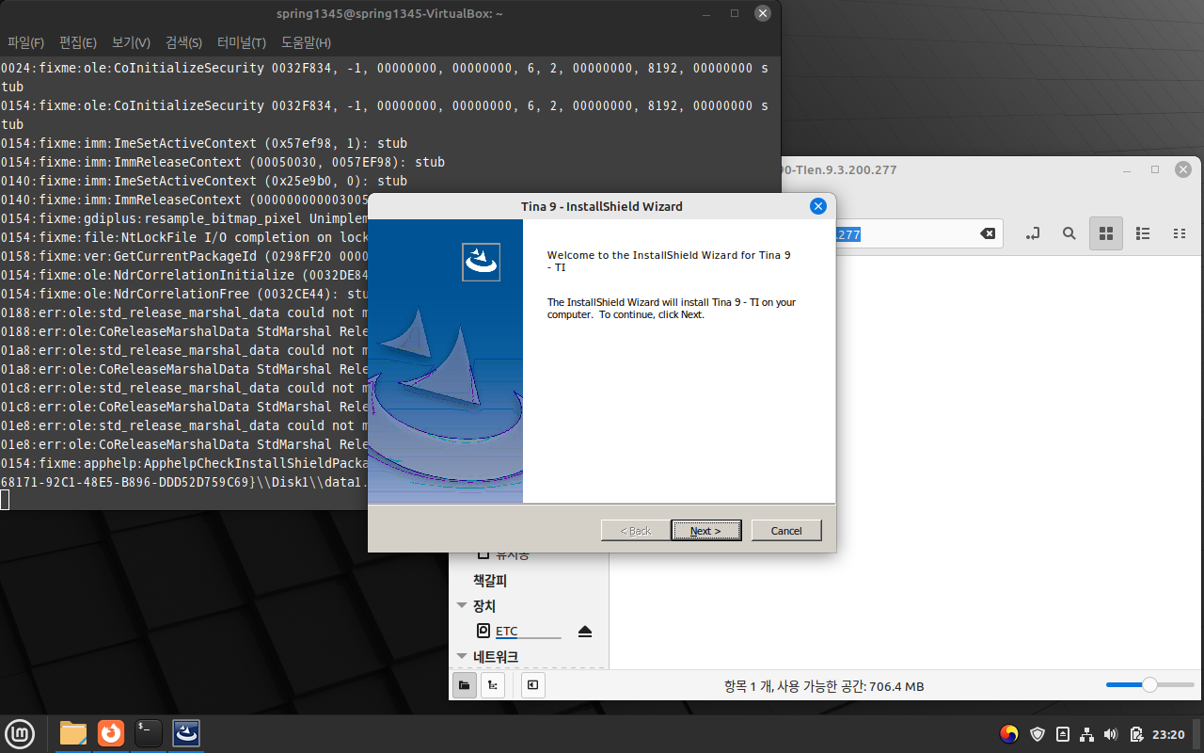The width and height of the screenshot is (1204, 753).
Task: Clear the file manager location field
Action: point(988,233)
